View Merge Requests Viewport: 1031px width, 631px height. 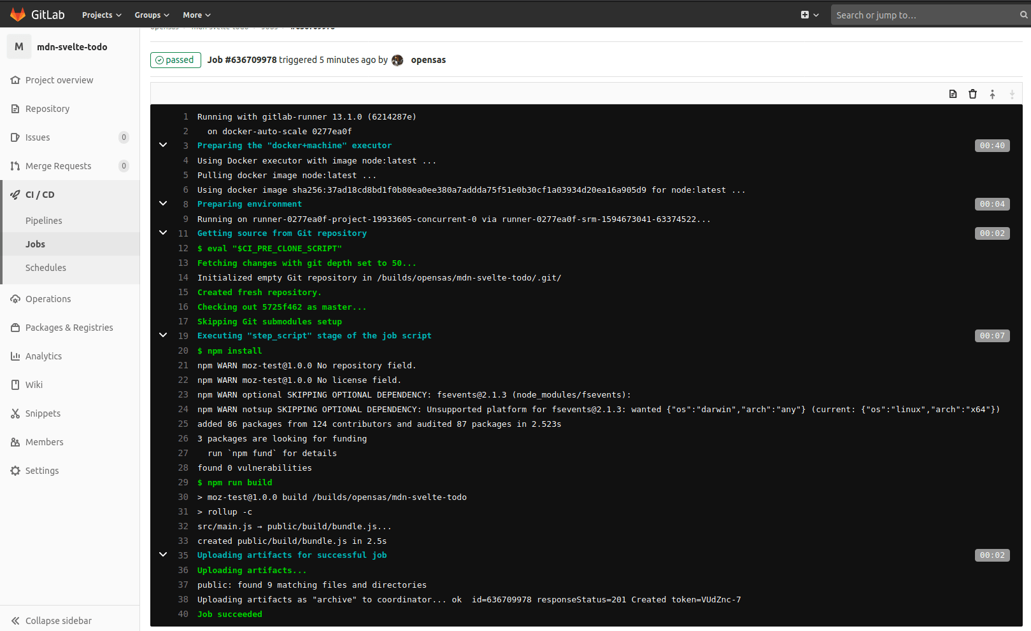(59, 165)
